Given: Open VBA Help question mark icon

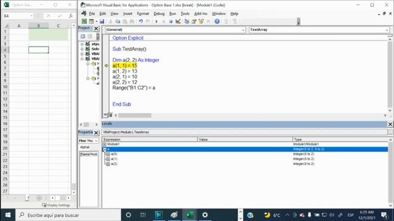Looking at the screenshot, I should pyautogui.click(x=217, y=21).
